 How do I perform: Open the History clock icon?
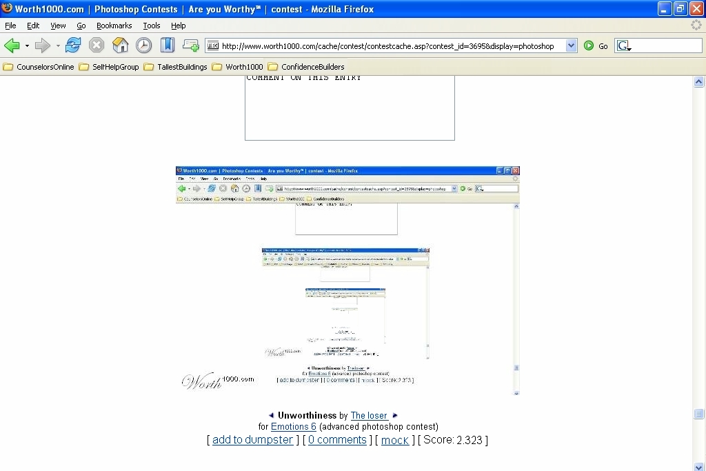[x=143, y=46]
